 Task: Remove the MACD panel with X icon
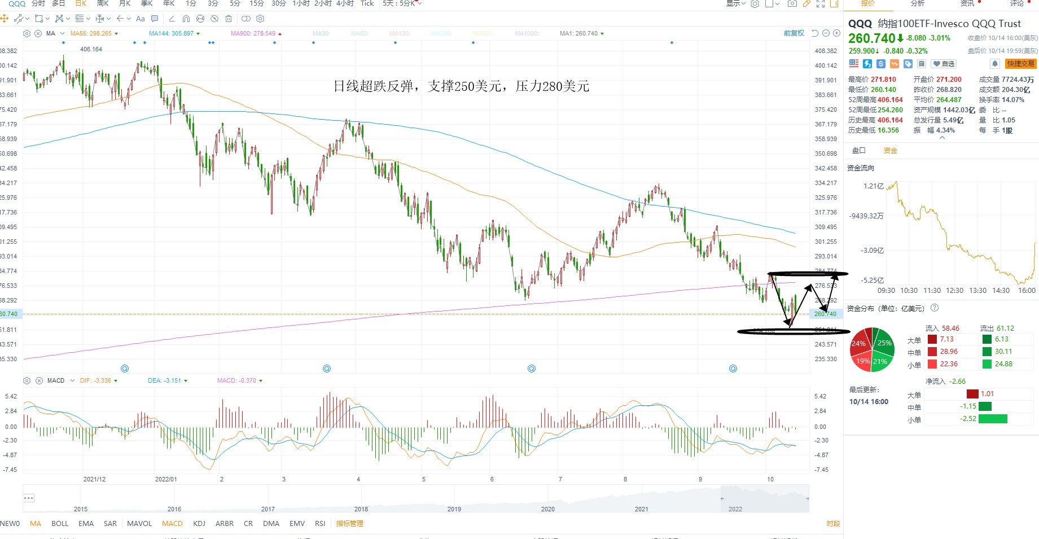tap(39, 380)
